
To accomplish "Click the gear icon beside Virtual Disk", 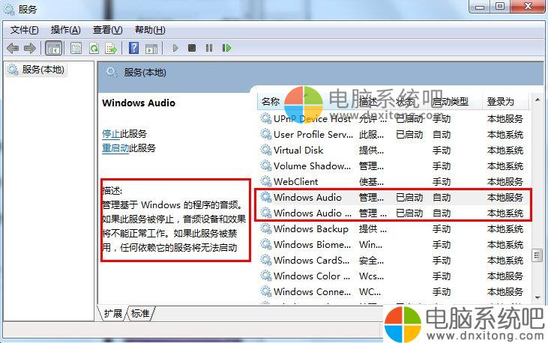I will pyautogui.click(x=266, y=151).
